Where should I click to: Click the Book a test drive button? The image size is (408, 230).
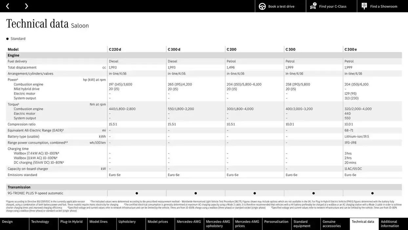pos(280,6)
